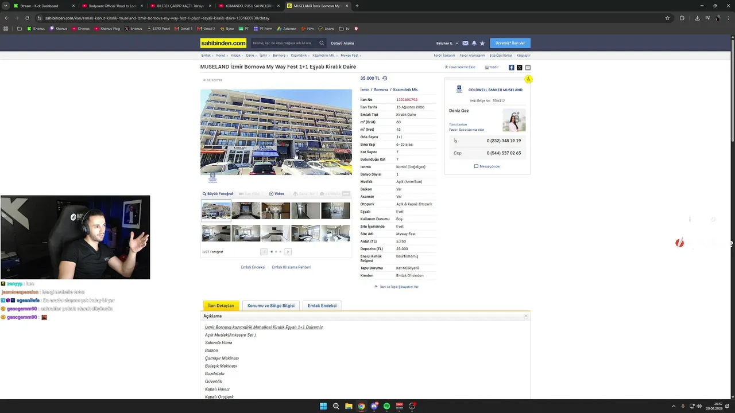735x413 pixels.
Task: Open a new browser tab
Action: [357, 6]
